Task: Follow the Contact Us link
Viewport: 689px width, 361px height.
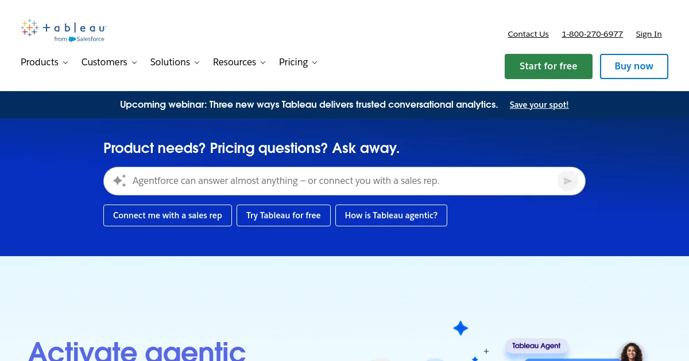Action: tap(528, 34)
